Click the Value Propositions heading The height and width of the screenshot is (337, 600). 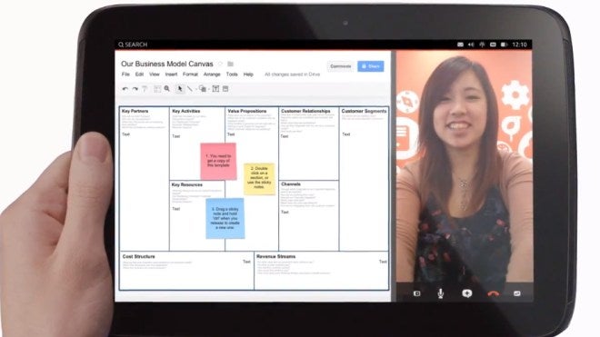coord(246,111)
